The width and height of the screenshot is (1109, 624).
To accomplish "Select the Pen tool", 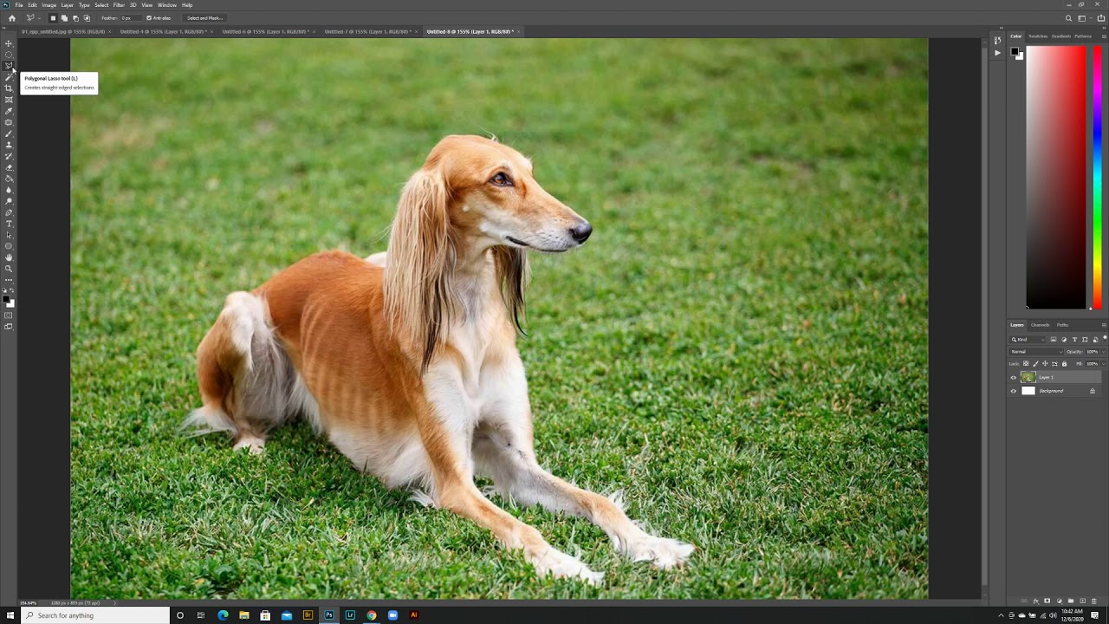I will pos(9,212).
